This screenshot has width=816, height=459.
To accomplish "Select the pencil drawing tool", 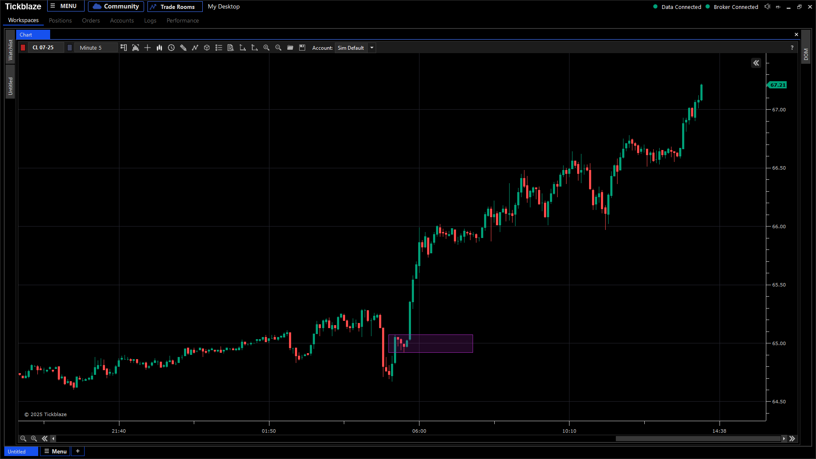I will [x=183, y=48].
